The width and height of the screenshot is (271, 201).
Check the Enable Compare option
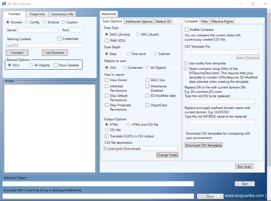click(x=187, y=30)
